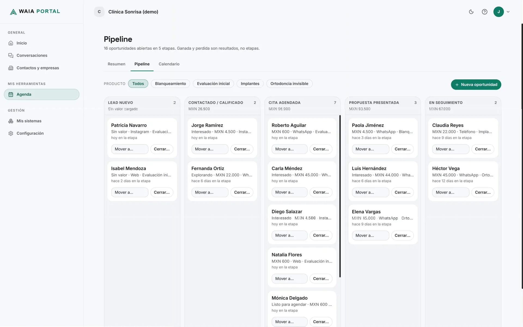Click the page vertical scrollbar
This screenshot has height=327, width=523.
point(522,156)
